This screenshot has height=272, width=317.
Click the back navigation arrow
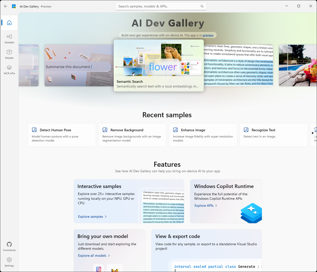click(x=6, y=6)
